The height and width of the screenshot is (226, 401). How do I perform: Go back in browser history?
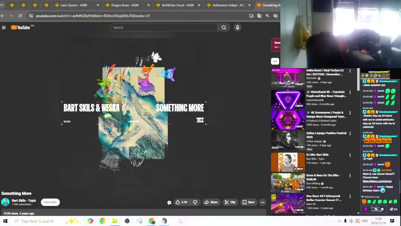coord(3,16)
